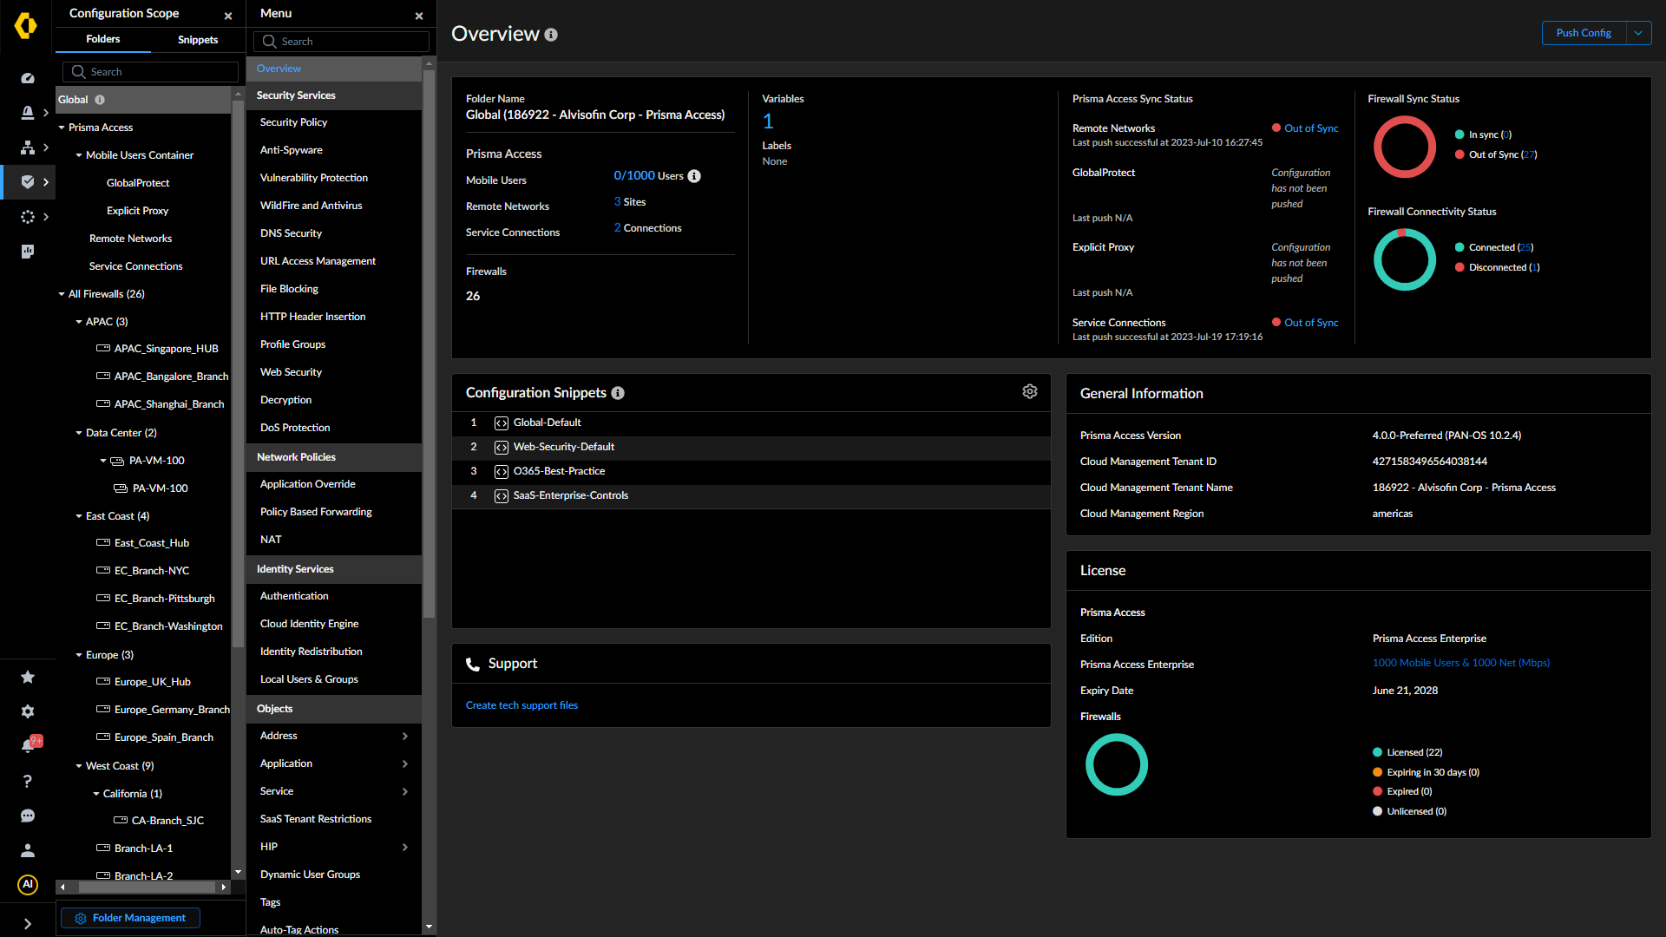Image resolution: width=1666 pixels, height=937 pixels.
Task: Expand the Address objects submenu chevron
Action: (x=404, y=736)
